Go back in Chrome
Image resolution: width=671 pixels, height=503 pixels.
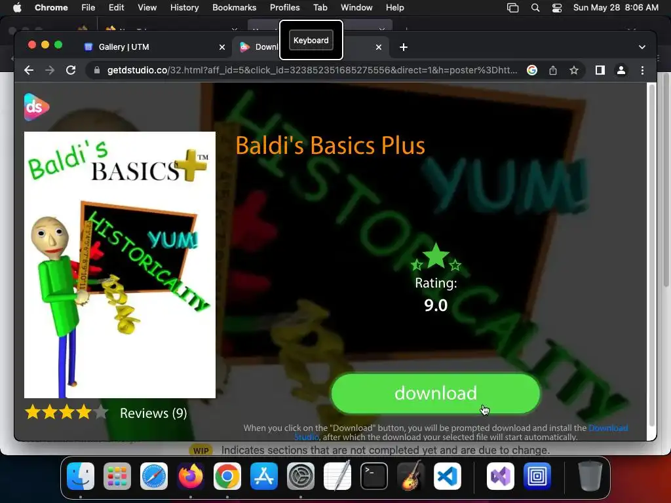tap(29, 70)
